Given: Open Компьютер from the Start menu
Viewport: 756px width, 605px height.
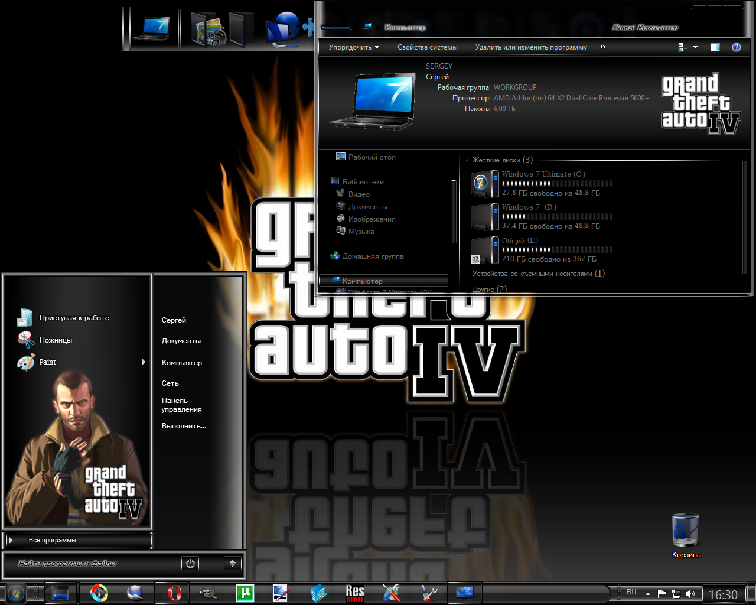Looking at the screenshot, I should coord(182,363).
